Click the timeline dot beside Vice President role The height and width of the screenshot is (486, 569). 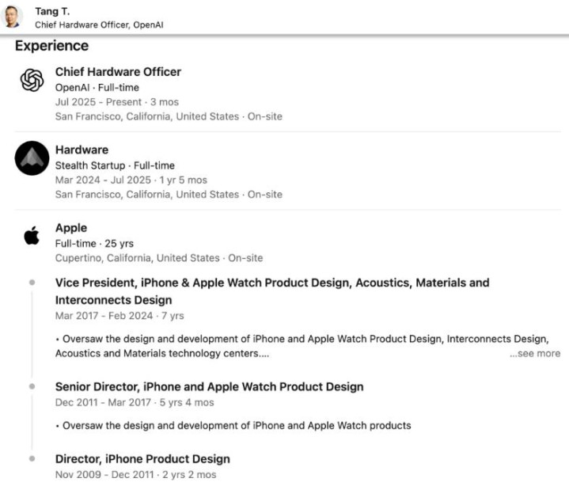point(32,283)
